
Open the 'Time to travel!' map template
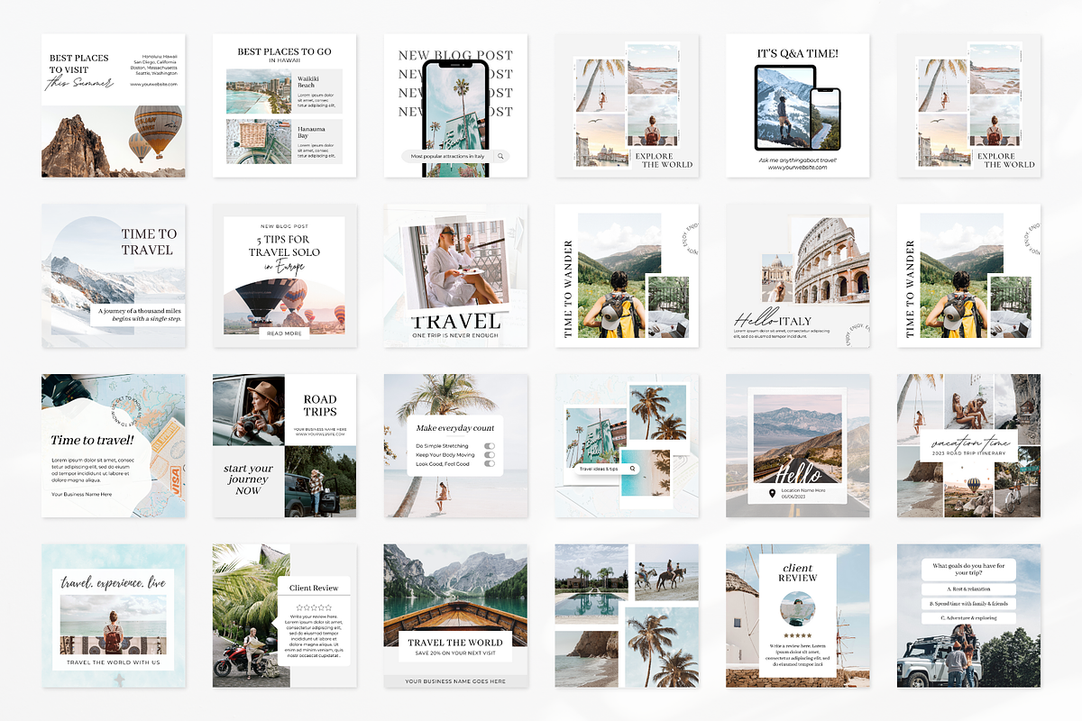(114, 446)
